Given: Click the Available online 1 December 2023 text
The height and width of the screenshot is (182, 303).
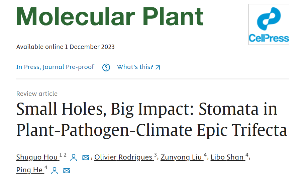Looking at the screenshot, I should (x=65, y=47).
